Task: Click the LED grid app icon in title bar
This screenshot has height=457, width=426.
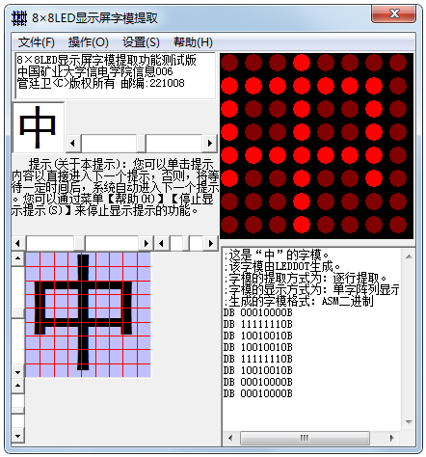Action: (19, 18)
